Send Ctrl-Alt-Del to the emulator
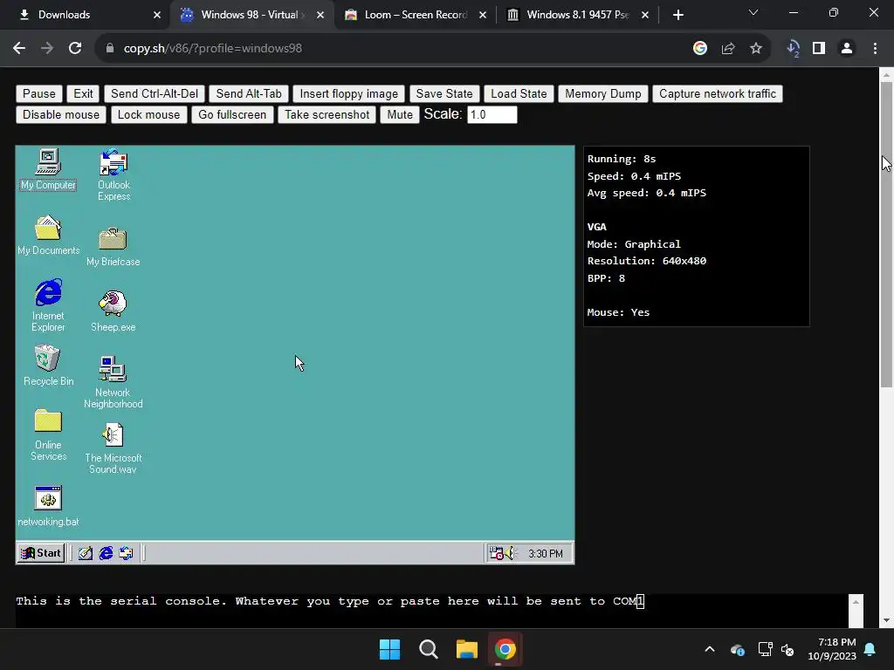Viewport: 894px width, 670px height. pos(155,94)
